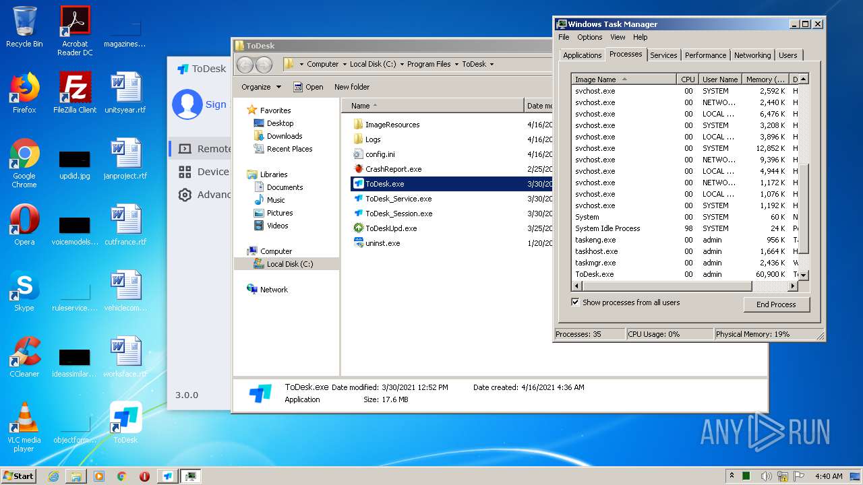
Task: Launch CCleaner desktop shortcut
Action: (x=24, y=356)
